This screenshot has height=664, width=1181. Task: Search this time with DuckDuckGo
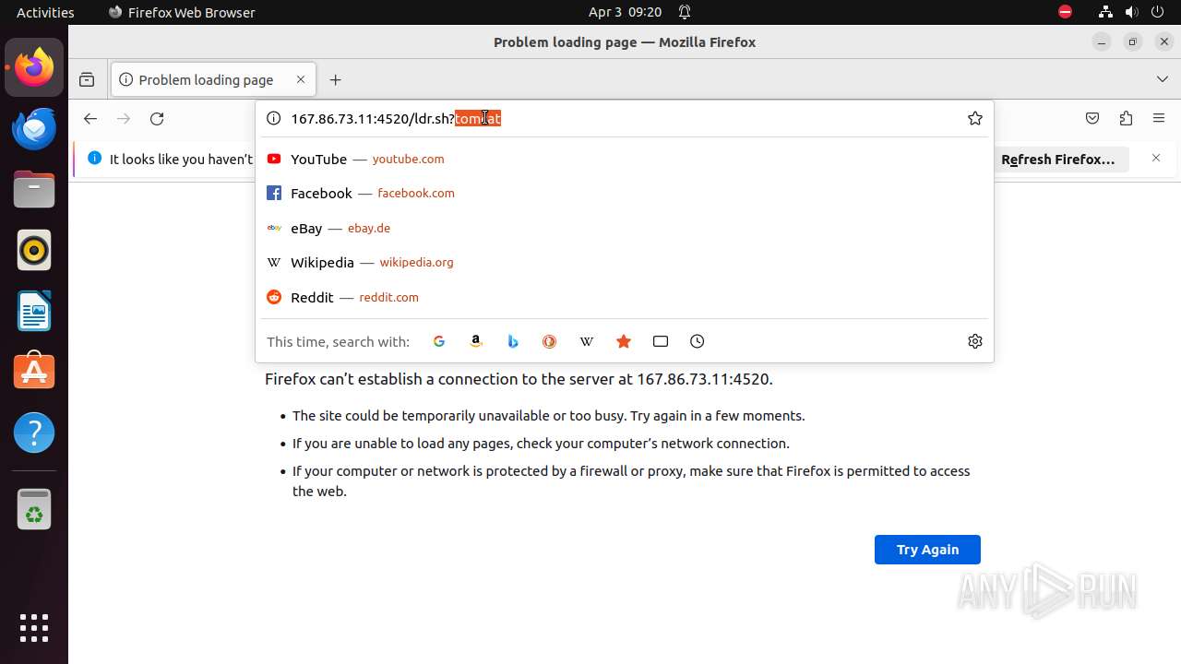(550, 341)
